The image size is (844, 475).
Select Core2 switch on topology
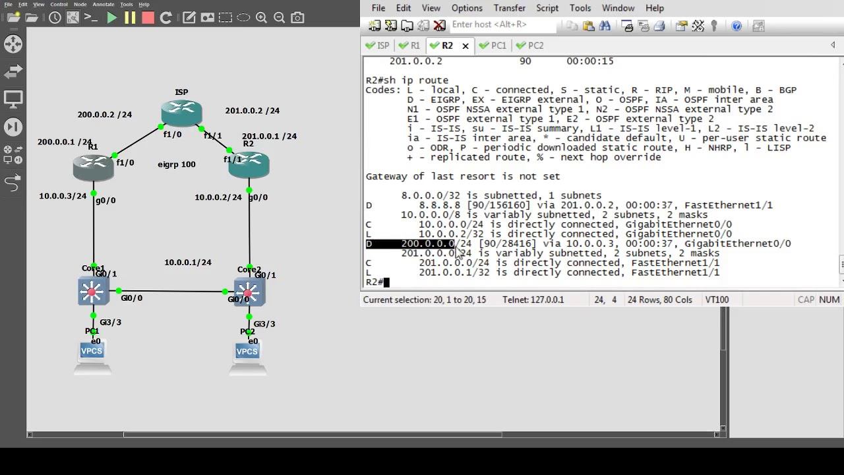[x=249, y=292]
